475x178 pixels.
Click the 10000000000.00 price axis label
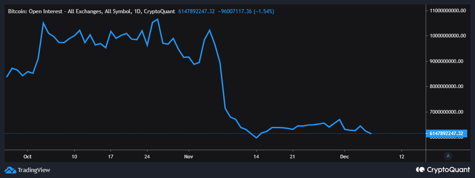click(x=447, y=36)
